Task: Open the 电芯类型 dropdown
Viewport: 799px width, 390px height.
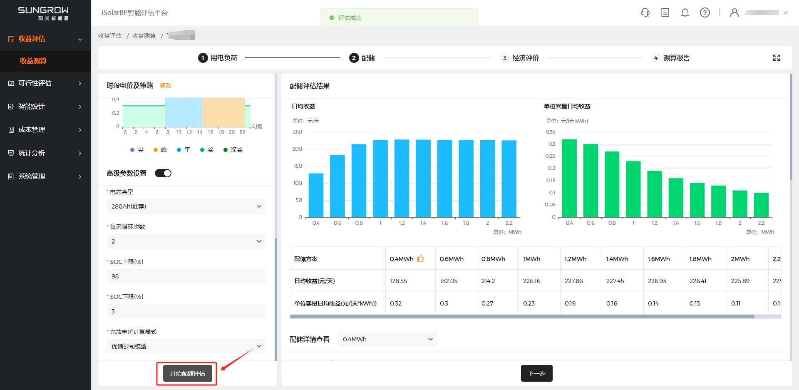Action: pyautogui.click(x=186, y=206)
